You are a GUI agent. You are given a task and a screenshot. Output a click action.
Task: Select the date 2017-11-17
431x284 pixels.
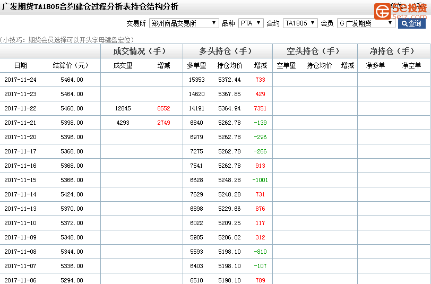click(20, 151)
